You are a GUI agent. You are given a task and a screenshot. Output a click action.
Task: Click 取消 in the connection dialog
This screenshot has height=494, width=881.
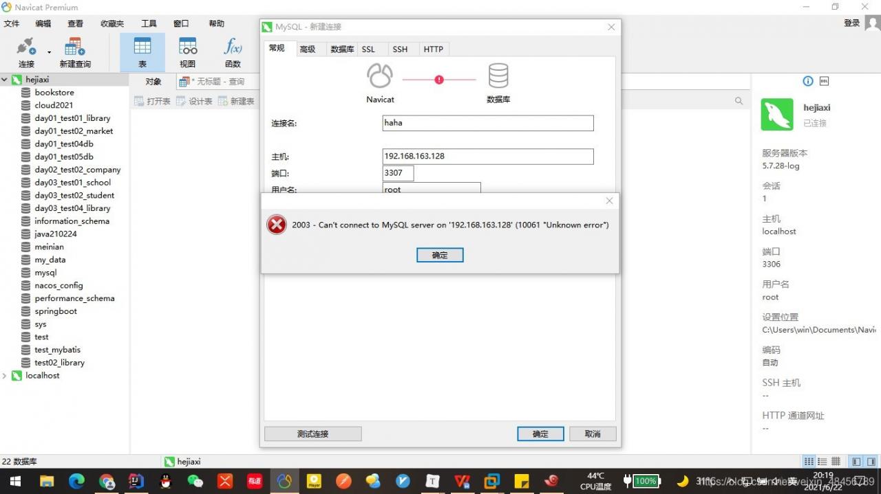pos(593,434)
